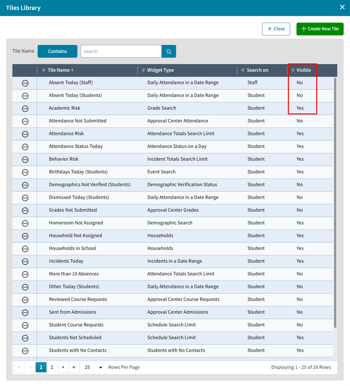This screenshot has height=386, width=350.
Task: Click Approval Center Course Requests cell
Action: tap(183, 299)
